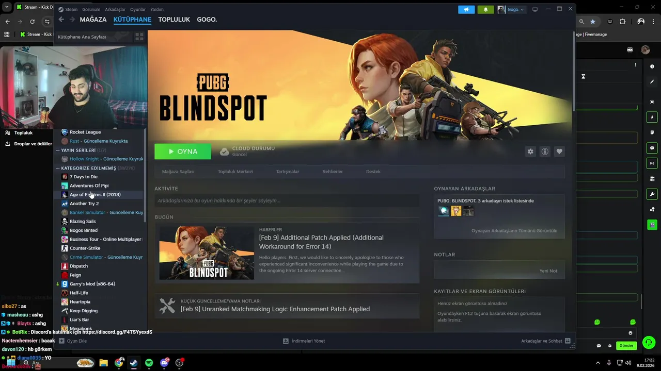Select Half-Life in library list
This screenshot has height=371, width=661.
(78, 293)
